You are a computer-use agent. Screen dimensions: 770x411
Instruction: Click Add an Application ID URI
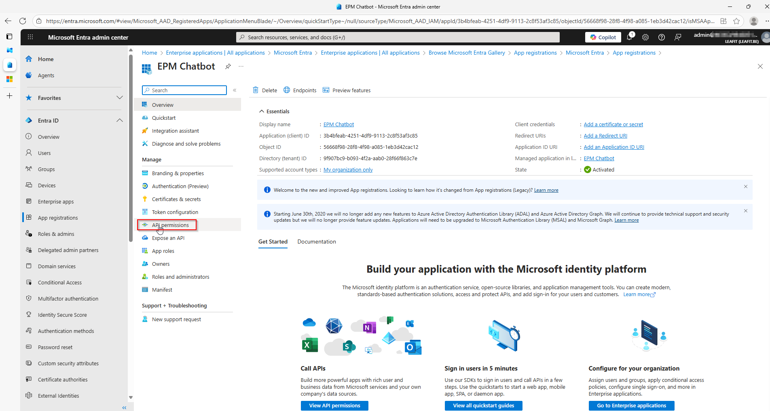tap(614, 147)
